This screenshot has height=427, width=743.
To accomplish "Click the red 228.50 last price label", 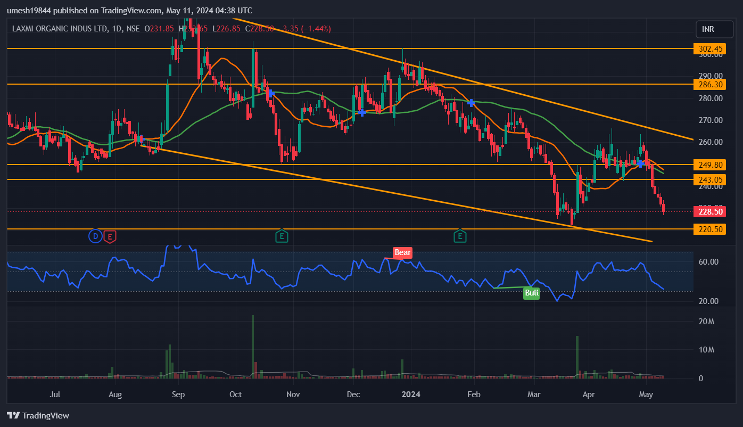I will pyautogui.click(x=711, y=211).
